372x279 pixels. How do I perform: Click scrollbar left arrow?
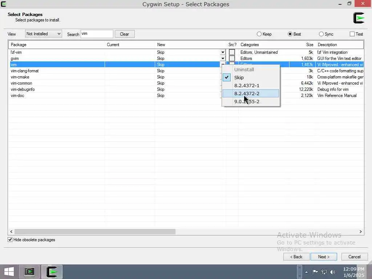[x=11, y=231]
